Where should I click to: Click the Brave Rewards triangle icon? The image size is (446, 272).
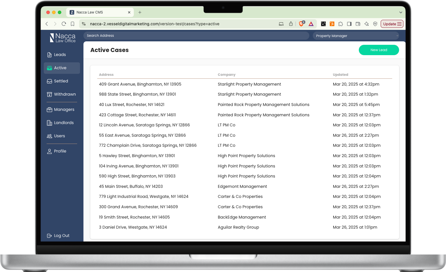point(311,24)
